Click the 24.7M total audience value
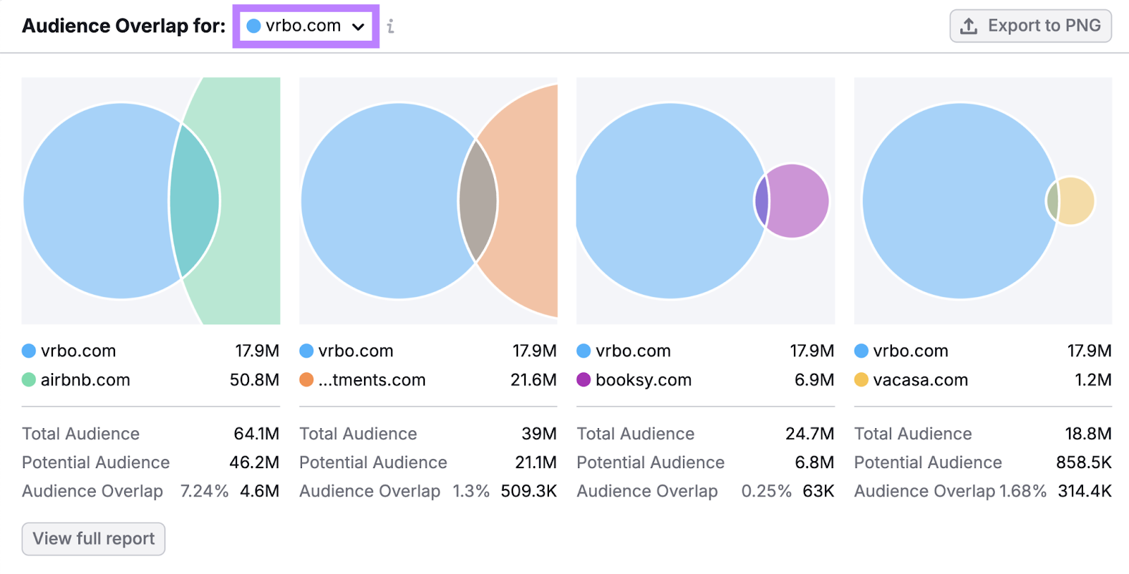 (x=810, y=434)
